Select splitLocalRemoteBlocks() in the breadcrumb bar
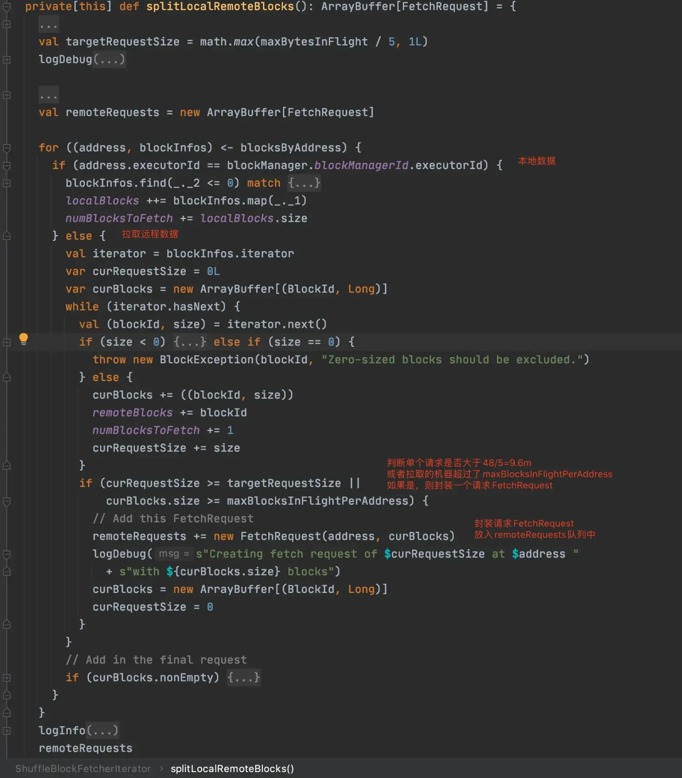The image size is (682, 778). click(232, 768)
